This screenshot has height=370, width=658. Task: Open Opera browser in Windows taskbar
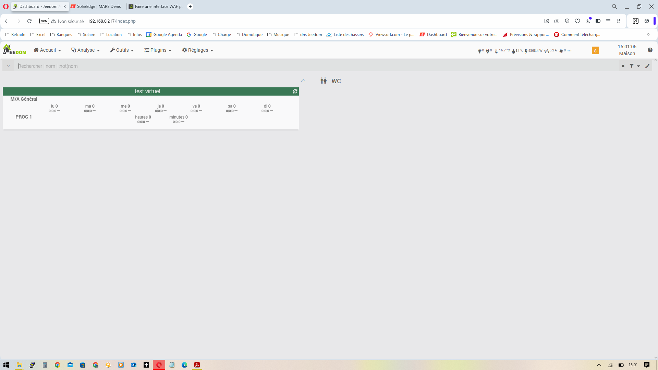tap(159, 365)
